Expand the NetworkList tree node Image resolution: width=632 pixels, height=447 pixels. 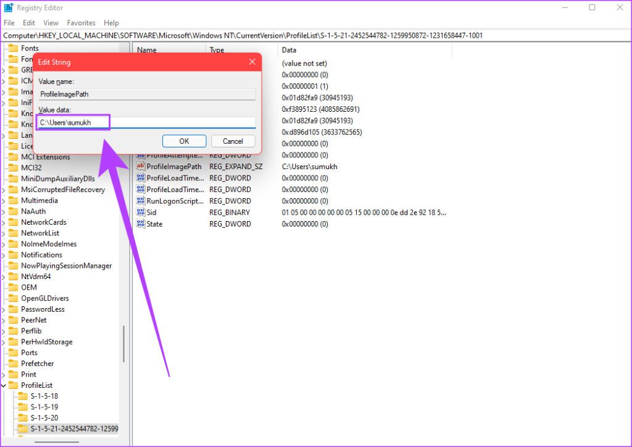[4, 233]
